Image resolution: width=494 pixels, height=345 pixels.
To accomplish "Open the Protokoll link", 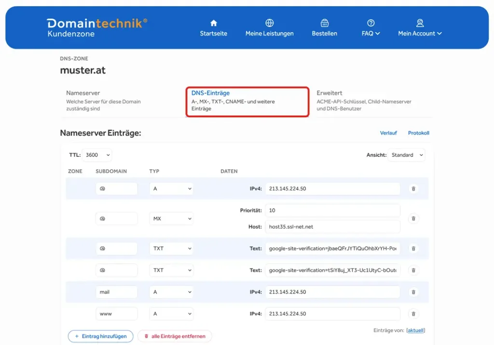I will pos(418,133).
